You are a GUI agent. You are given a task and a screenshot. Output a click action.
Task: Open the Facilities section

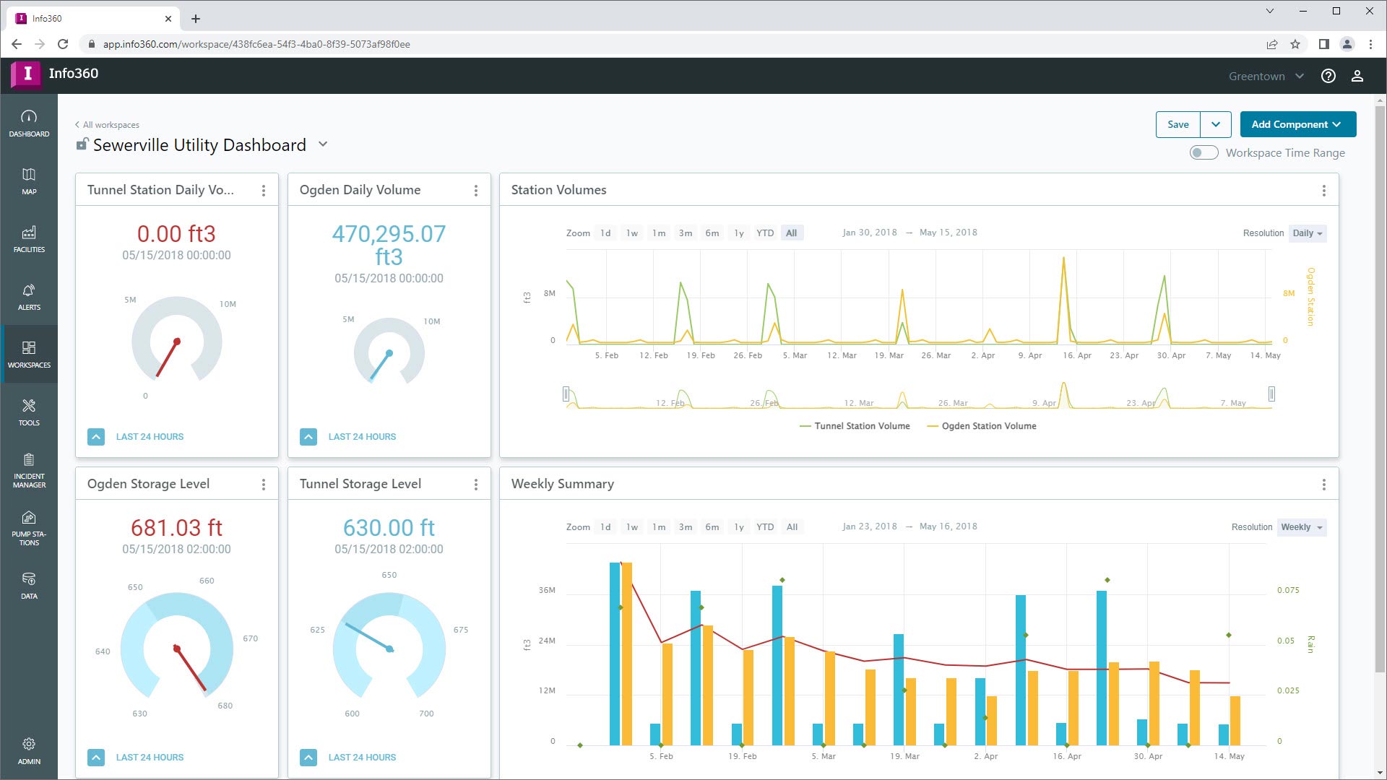click(29, 238)
